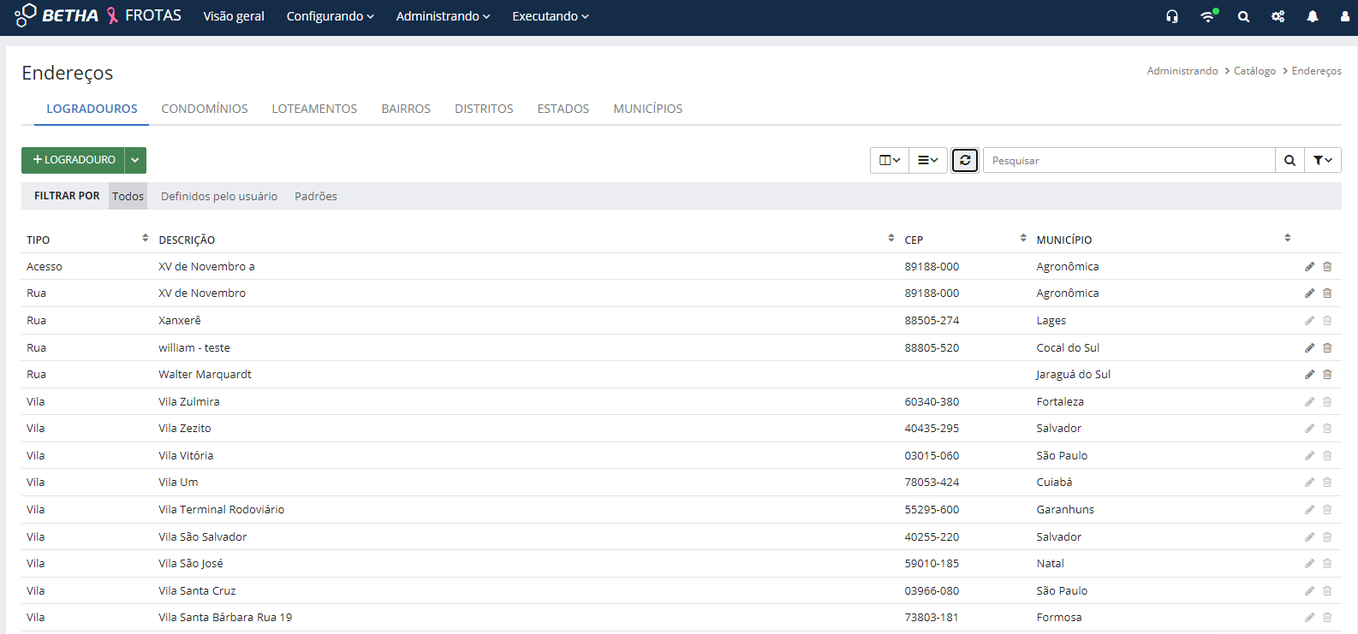Switch to the CONDOMÍNIOS tab
1358x634 pixels.
click(x=205, y=109)
